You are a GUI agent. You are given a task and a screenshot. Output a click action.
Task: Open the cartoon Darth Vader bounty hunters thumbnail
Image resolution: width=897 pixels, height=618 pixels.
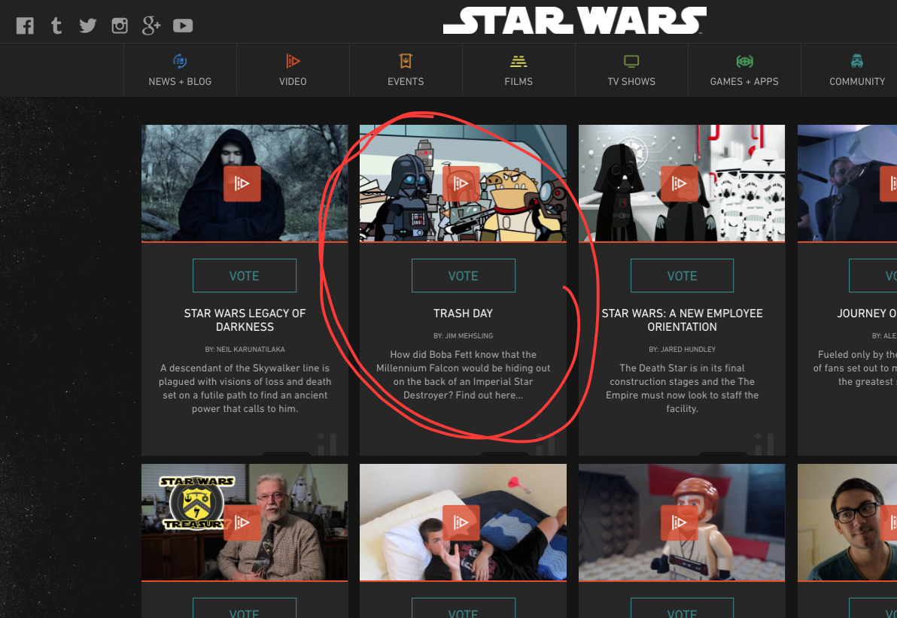[463, 183]
